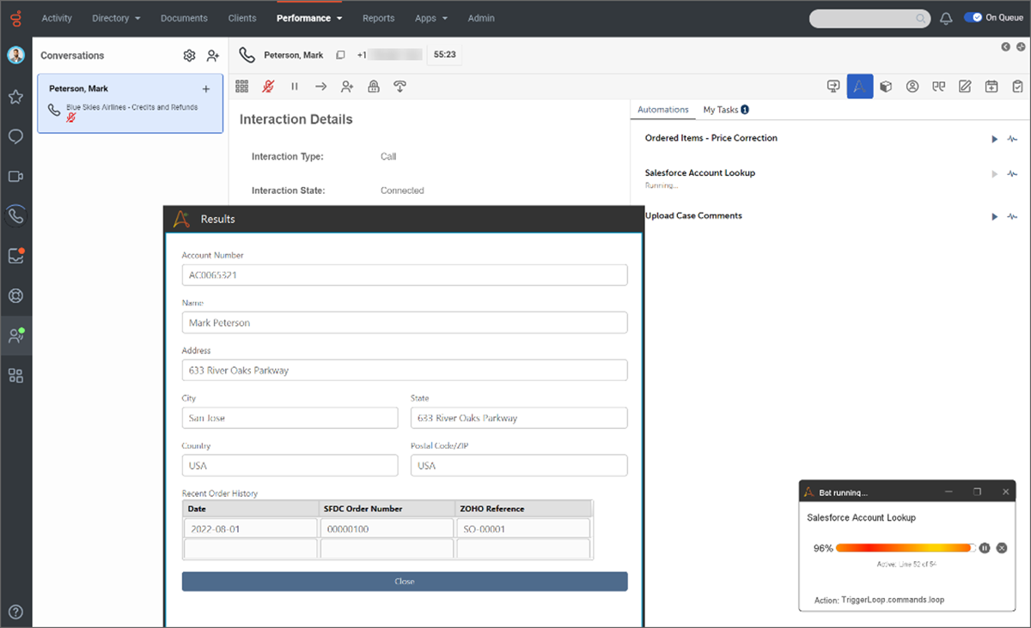The image size is (1031, 628).
Task: Click the plus circle icon at top right
Action: pyautogui.click(x=1021, y=46)
